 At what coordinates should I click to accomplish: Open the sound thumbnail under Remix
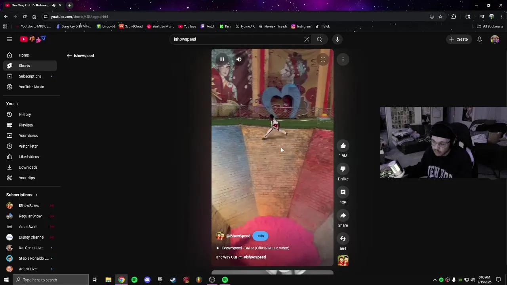[x=343, y=260]
